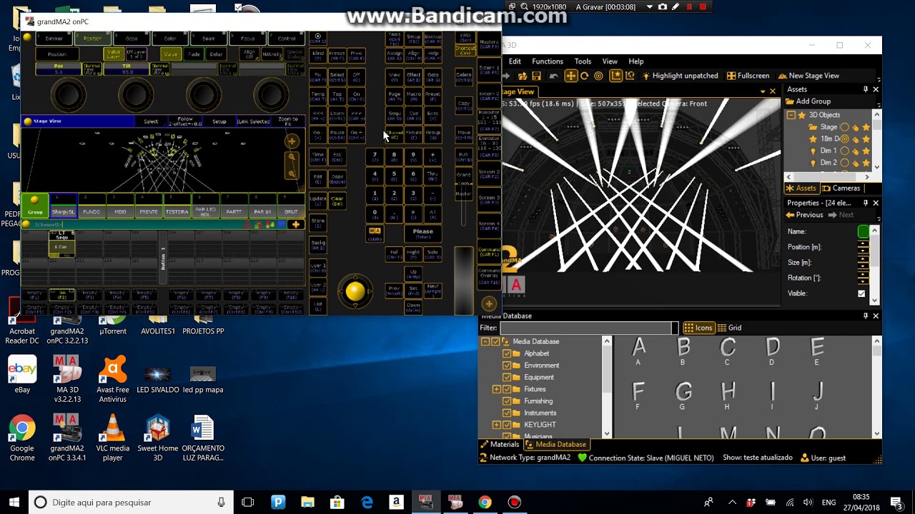Open the View menu in MA 3D
This screenshot has height=514, width=915.
point(610,61)
